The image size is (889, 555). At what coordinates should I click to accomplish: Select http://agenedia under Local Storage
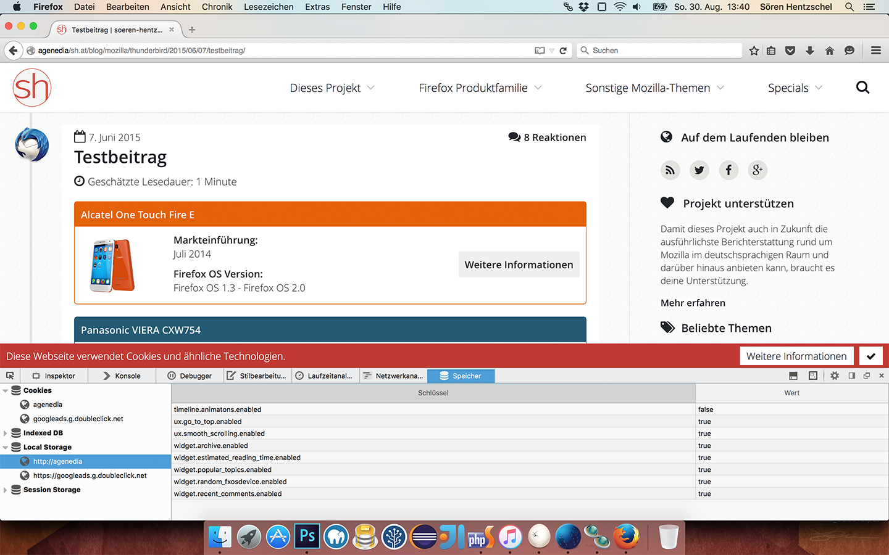(x=86, y=462)
